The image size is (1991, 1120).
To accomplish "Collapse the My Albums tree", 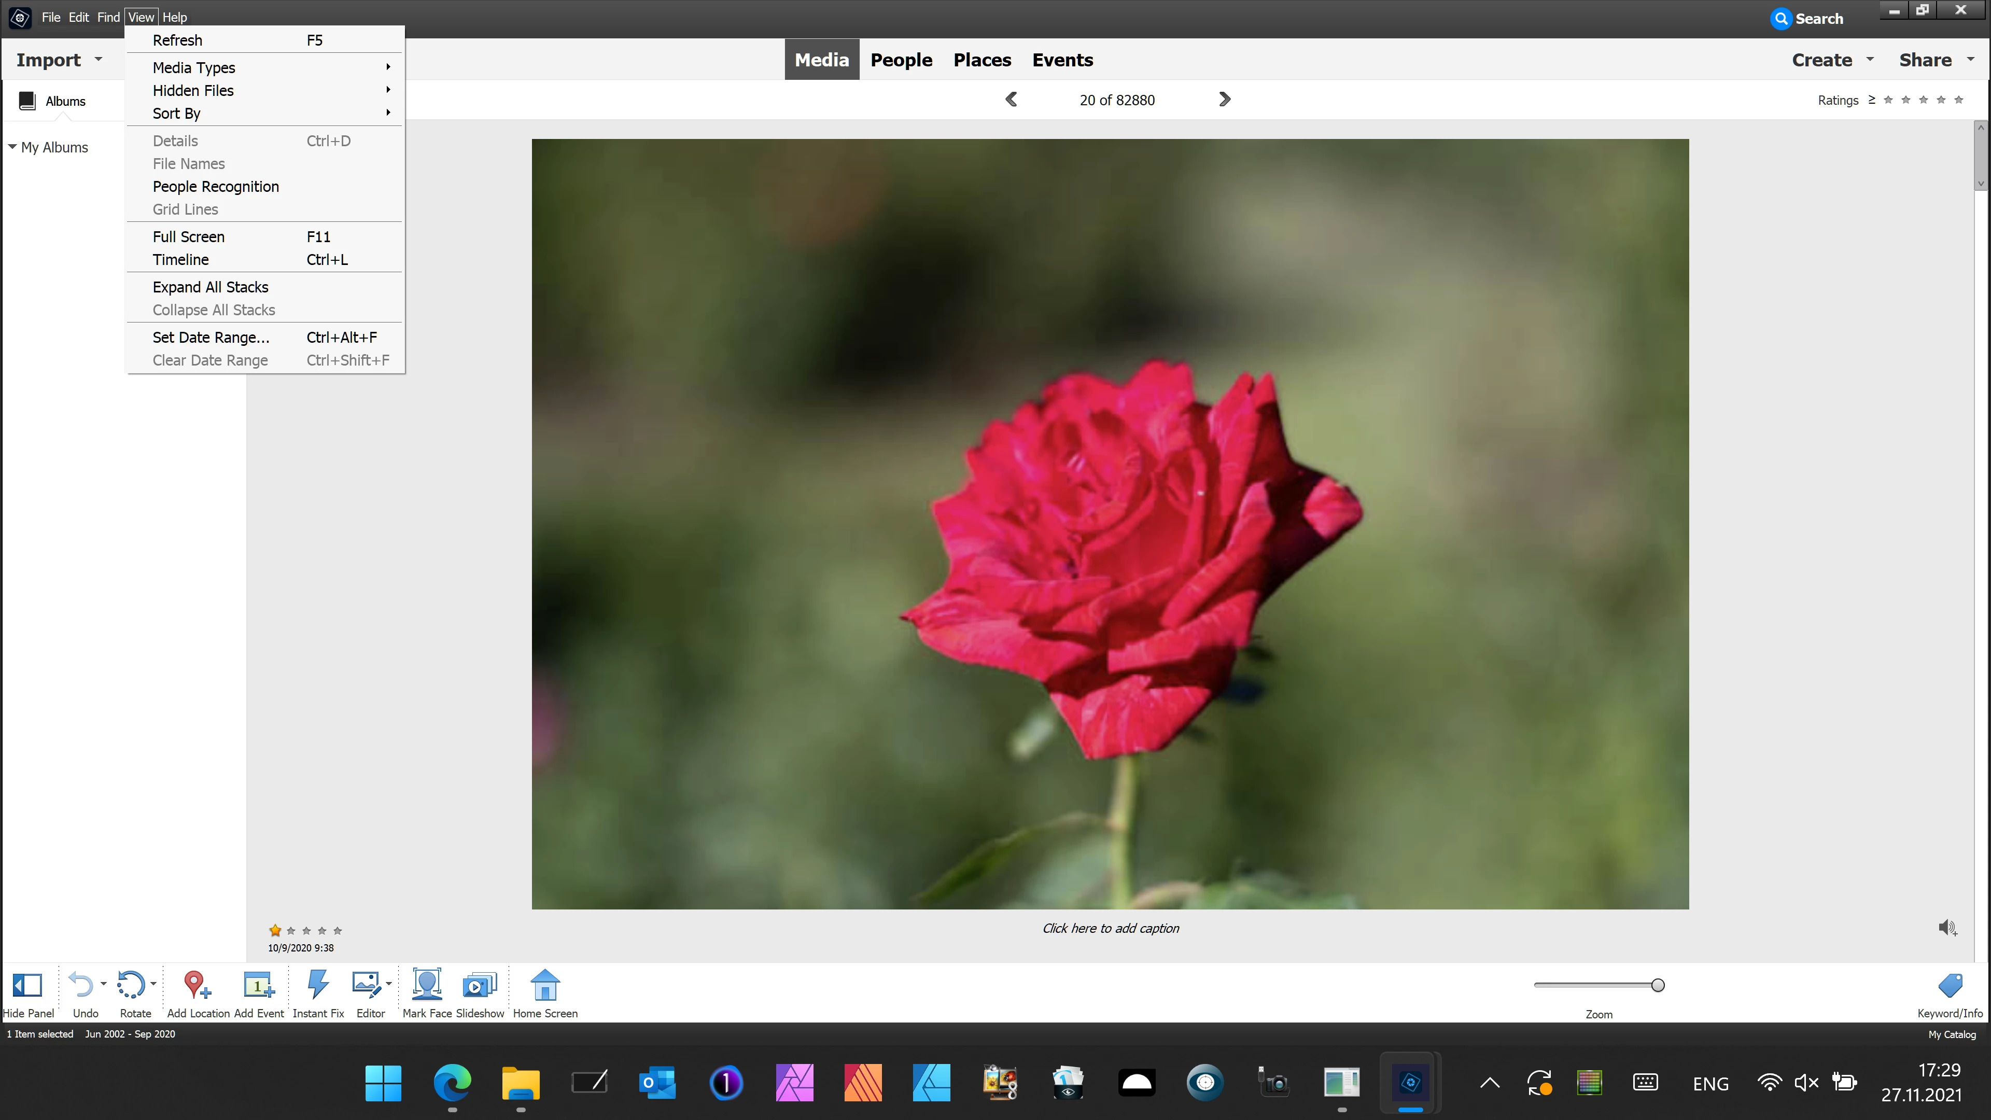I will click(x=12, y=147).
